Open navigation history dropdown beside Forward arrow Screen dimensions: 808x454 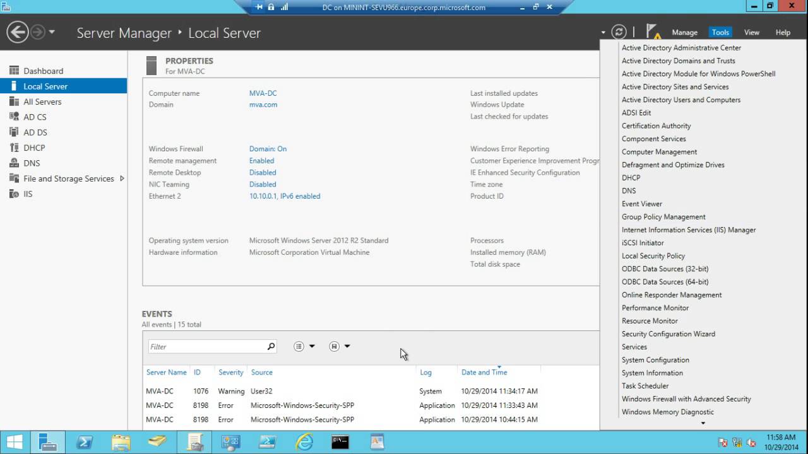tap(52, 32)
